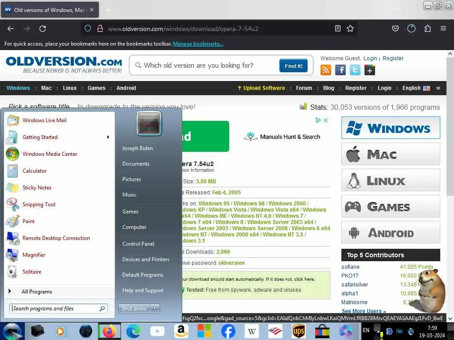The height and width of the screenshot is (340, 454).
Task: Click the Windows Start orb
Action: (12, 331)
